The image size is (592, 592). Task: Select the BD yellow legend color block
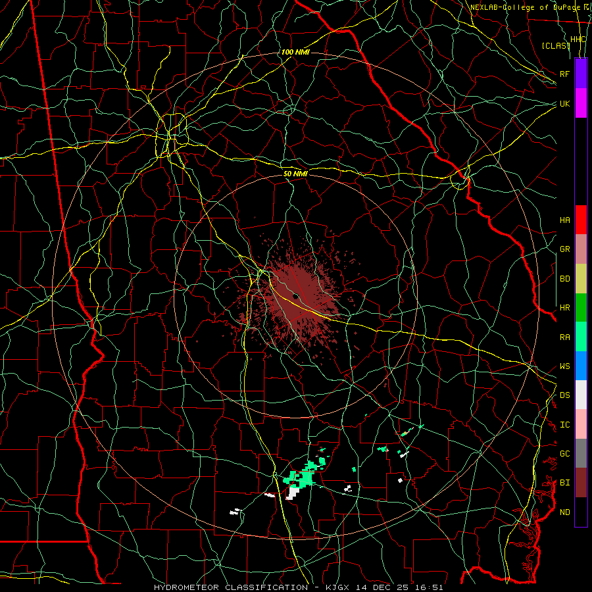point(581,278)
